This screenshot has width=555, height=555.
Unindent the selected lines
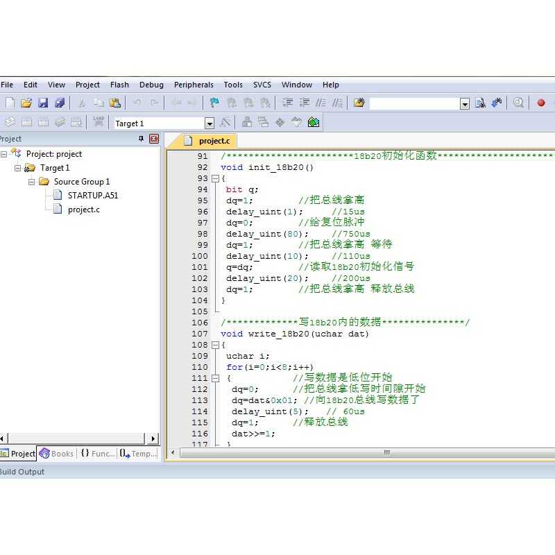[305, 103]
